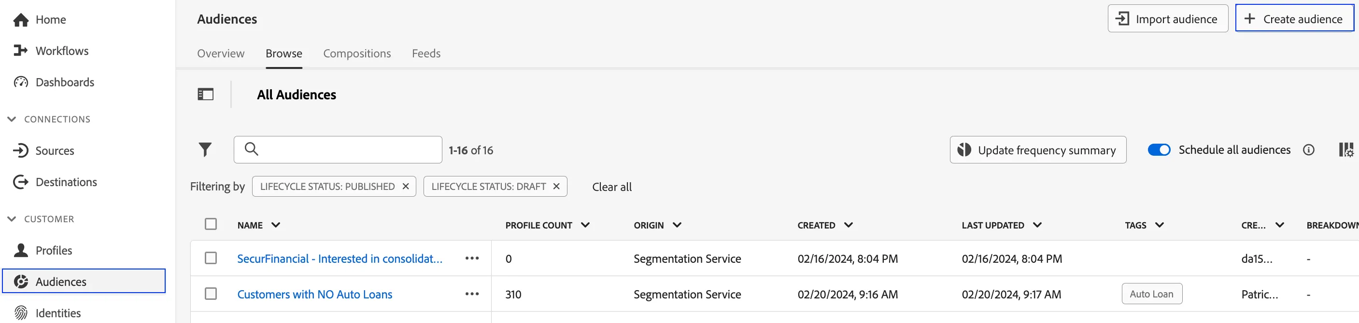Open the filter funnel icon

coord(205,150)
